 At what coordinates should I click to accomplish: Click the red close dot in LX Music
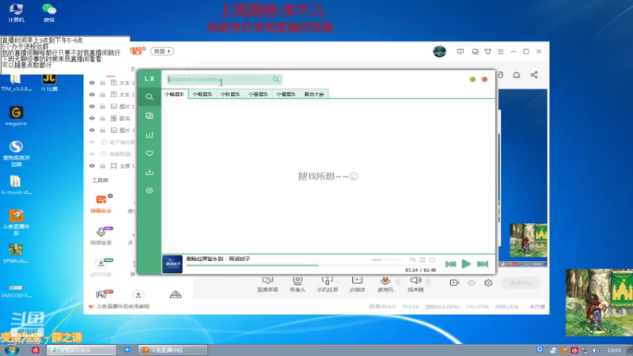[485, 80]
